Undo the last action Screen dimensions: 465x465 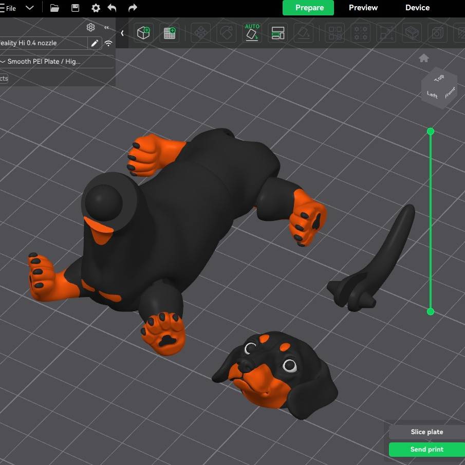click(112, 8)
